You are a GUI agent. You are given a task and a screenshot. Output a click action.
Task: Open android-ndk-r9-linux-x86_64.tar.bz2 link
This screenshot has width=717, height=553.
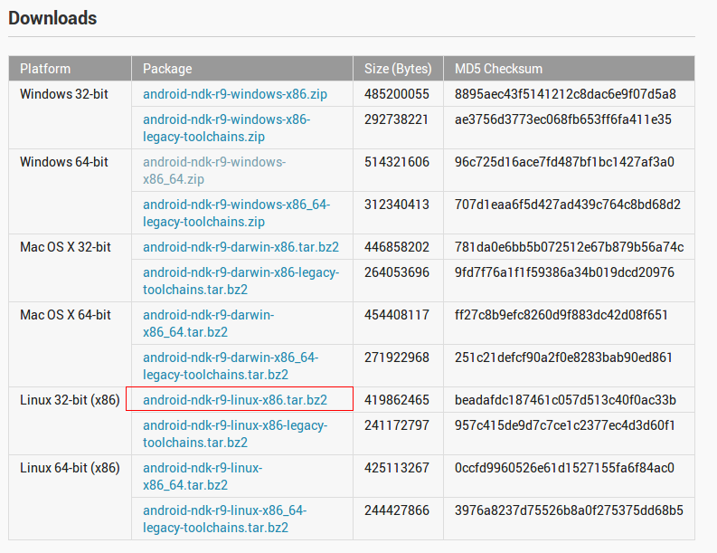click(203, 476)
